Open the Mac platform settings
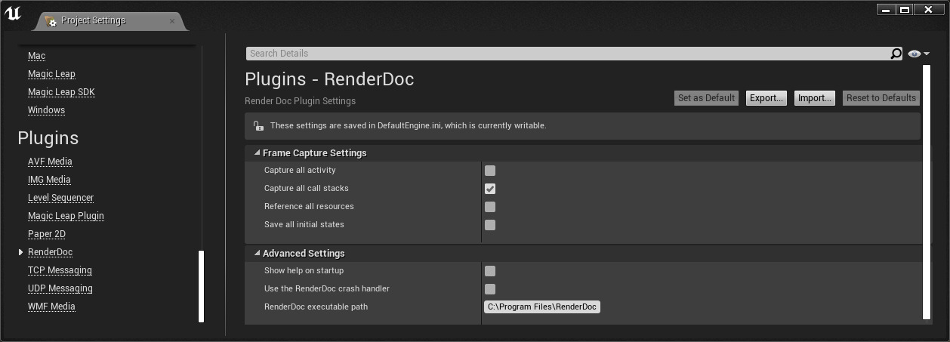Screen dimensions: 950x342 tap(36, 56)
